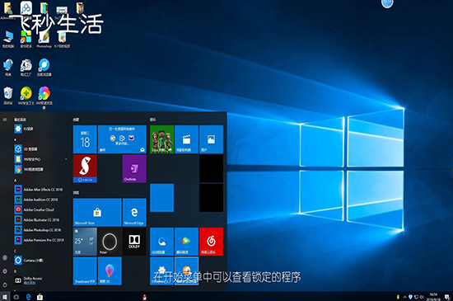
Task: Open the Movies & TV clapperboard tile
Action: 186,139
